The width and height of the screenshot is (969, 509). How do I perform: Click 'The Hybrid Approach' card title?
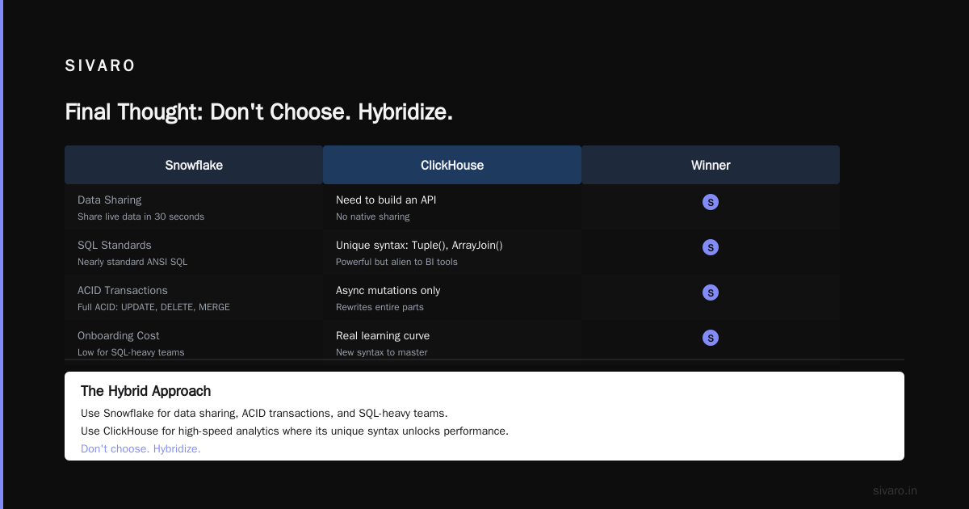click(x=145, y=391)
